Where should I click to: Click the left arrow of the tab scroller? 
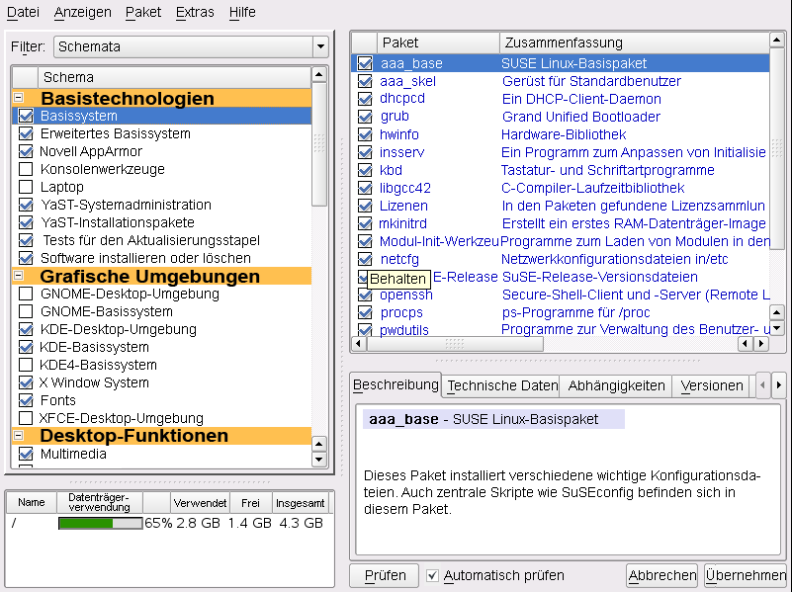[x=762, y=385]
